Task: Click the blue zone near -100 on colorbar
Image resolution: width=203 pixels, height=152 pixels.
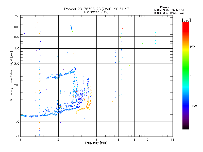Action: click(186, 105)
